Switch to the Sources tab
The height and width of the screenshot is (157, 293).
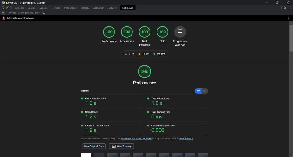coord(44,8)
